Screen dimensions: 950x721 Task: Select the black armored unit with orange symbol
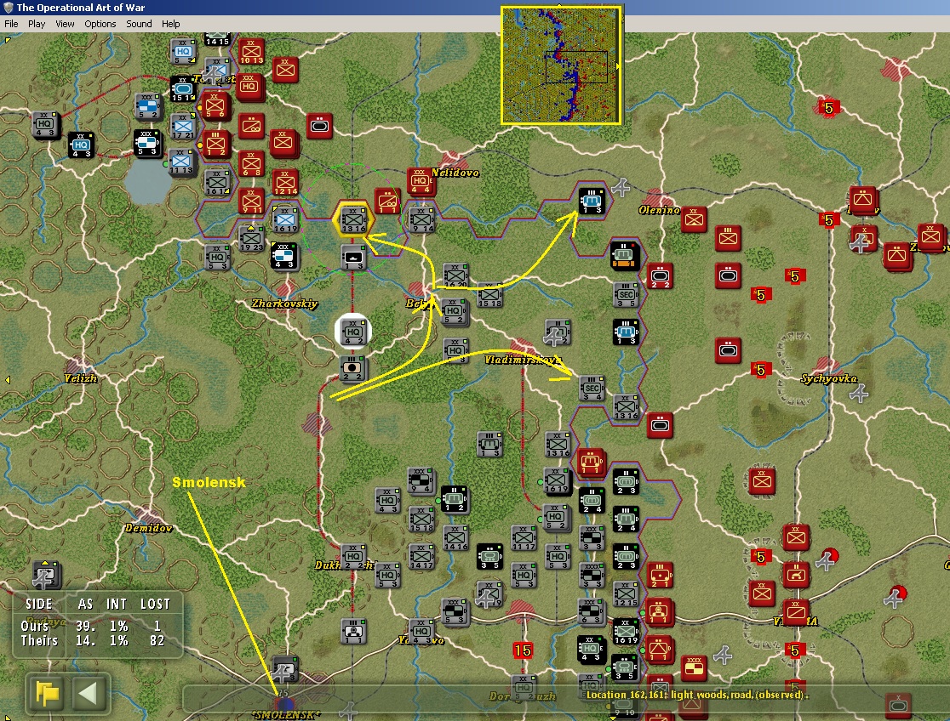coord(625,255)
